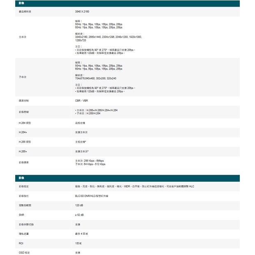Click the 120 dB wide dynamic range value
The width and height of the screenshot is (255, 255).
point(80,205)
